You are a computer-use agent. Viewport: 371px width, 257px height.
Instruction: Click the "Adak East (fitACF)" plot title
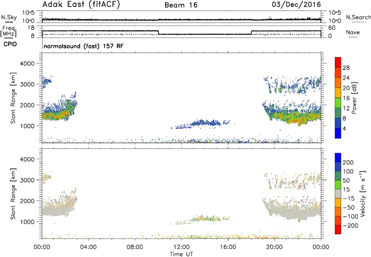[81, 5]
